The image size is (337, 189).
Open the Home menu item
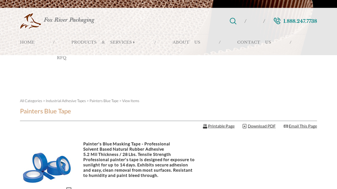coord(27,42)
